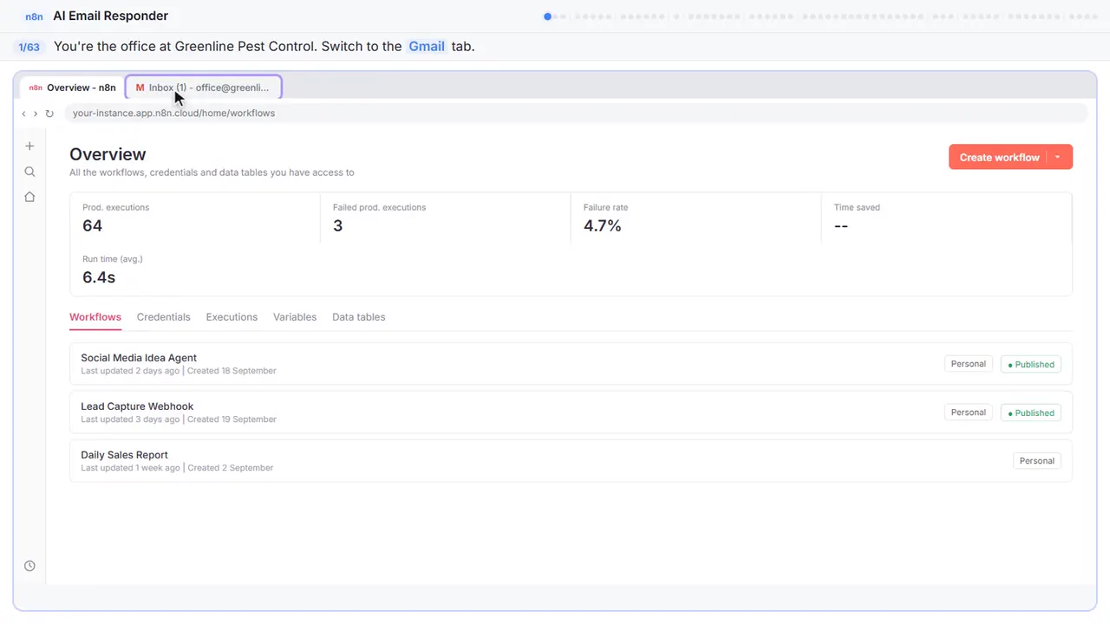Go to the Variables tab
The height and width of the screenshot is (624, 1110).
coord(295,317)
